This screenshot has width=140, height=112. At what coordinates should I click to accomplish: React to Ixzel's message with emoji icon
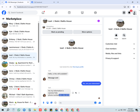pyautogui.click(x=73, y=93)
